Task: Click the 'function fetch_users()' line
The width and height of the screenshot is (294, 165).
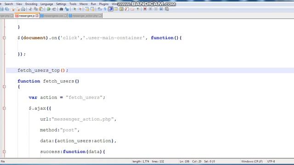Action: click(x=48, y=81)
